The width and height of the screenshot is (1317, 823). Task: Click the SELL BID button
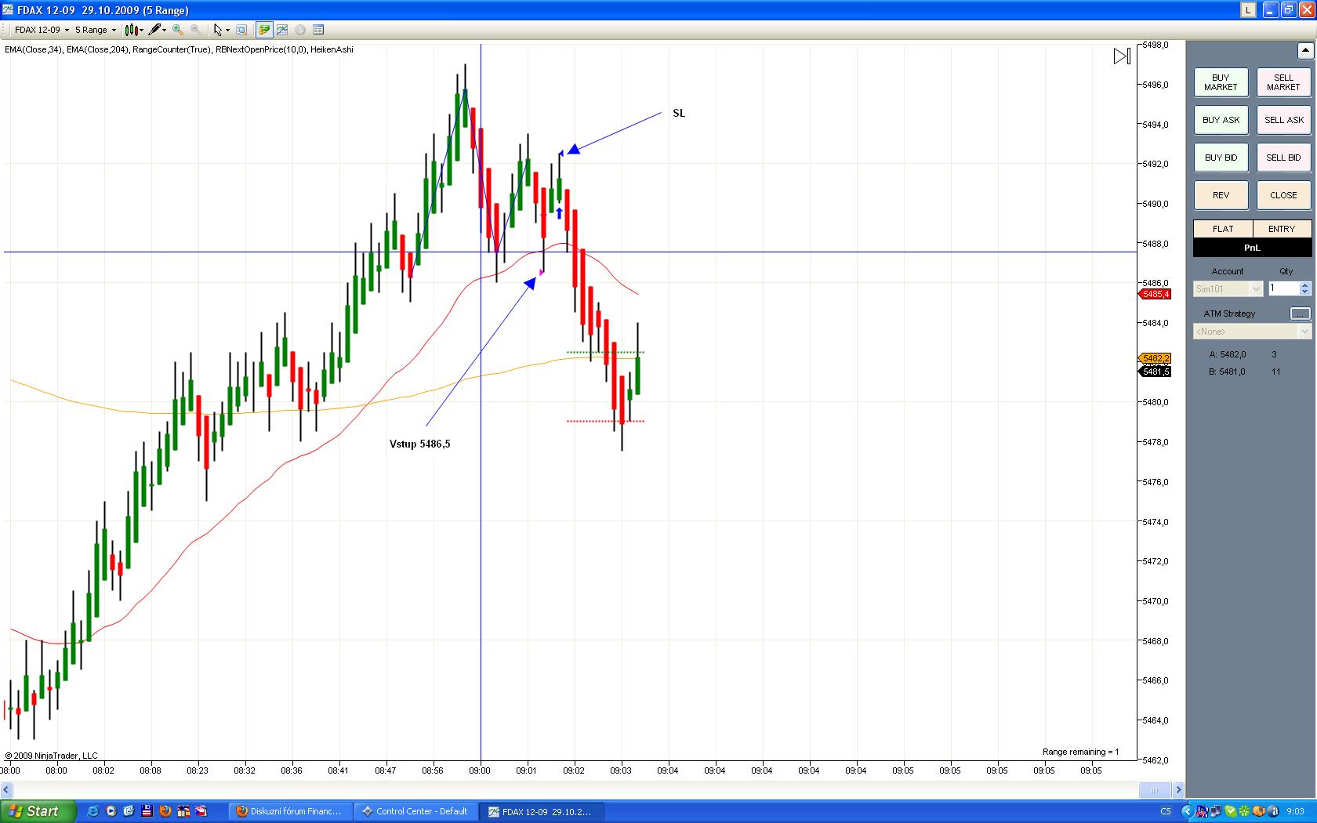coord(1283,158)
